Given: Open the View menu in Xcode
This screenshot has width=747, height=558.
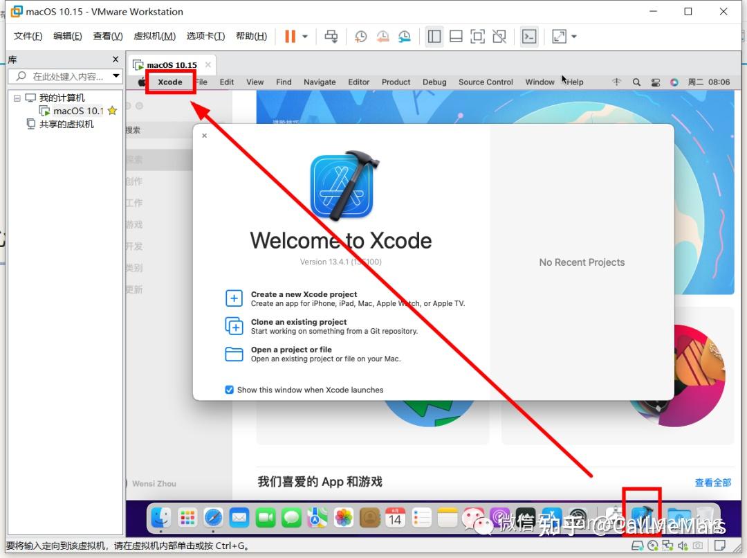Looking at the screenshot, I should [255, 82].
